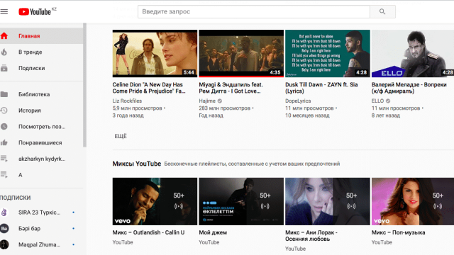
Task: Click the trending flame icon
Action: (x=4, y=52)
